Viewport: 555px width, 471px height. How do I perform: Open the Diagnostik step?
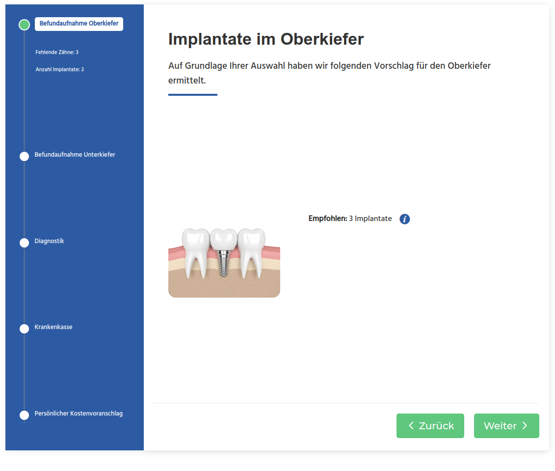tap(49, 241)
